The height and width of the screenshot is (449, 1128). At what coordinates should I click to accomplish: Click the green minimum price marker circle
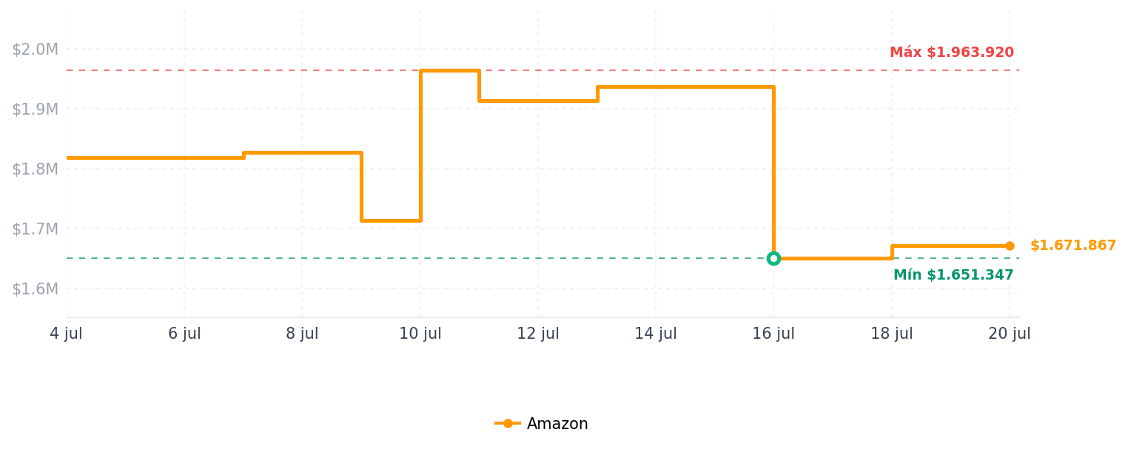(x=773, y=258)
